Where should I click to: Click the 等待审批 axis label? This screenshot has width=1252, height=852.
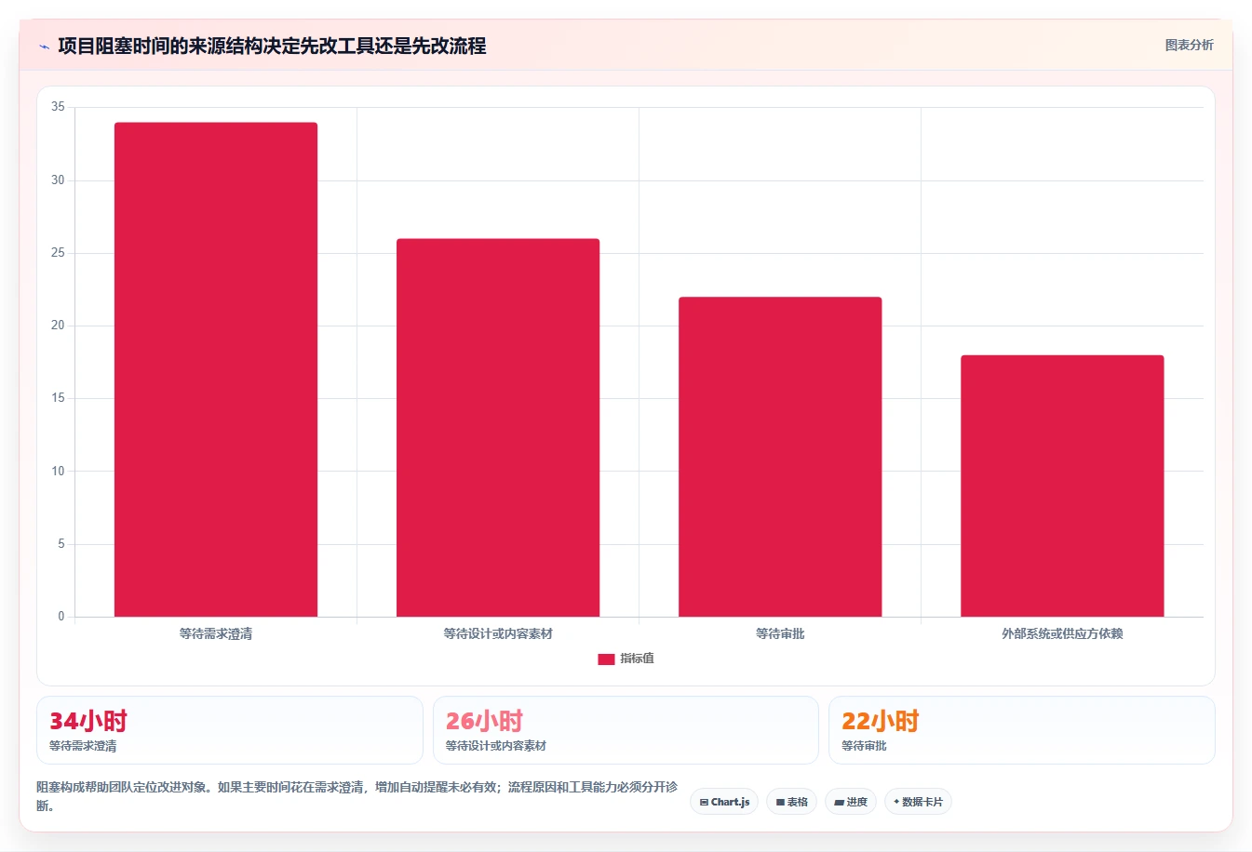780,633
